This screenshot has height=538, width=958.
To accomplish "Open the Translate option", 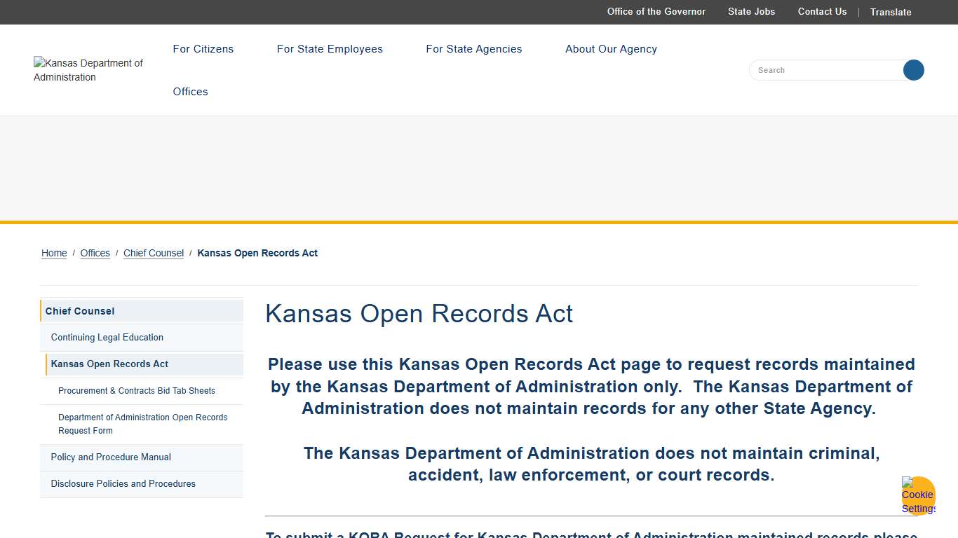I will coord(890,12).
